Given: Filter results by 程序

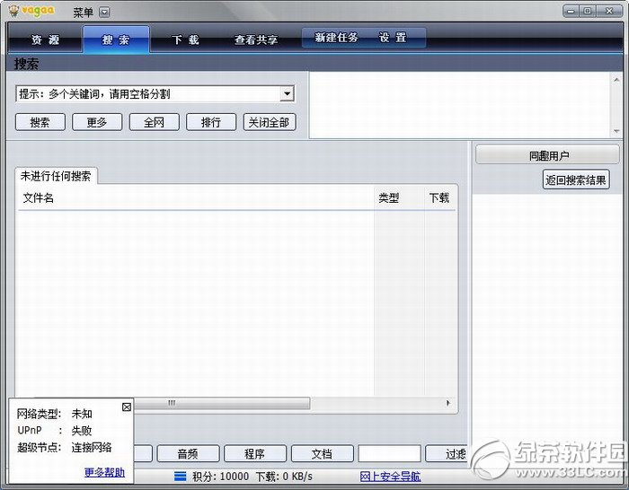Looking at the screenshot, I should click(x=255, y=453).
